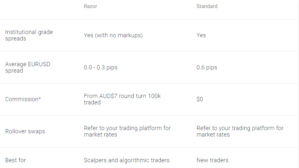Click Standard's 'Refer to your trading platform' text
The image size is (299, 168).
point(240,131)
